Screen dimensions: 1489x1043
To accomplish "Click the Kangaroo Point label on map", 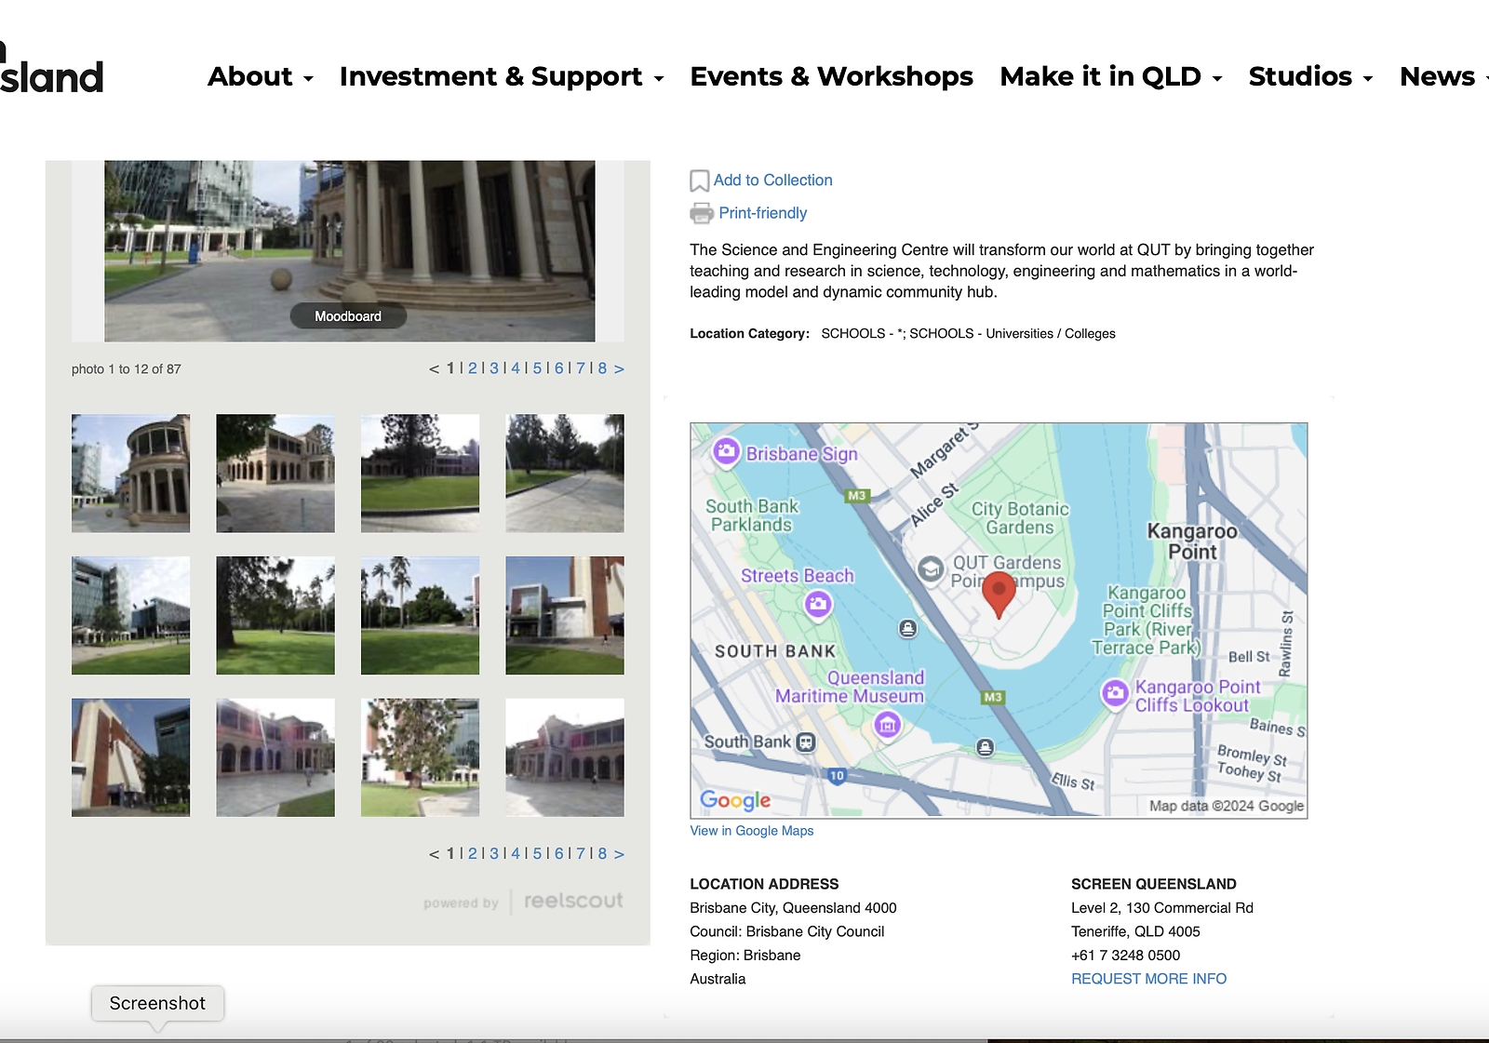I will [x=1192, y=542].
